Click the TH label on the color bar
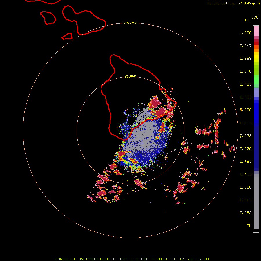 [x=249, y=226]
